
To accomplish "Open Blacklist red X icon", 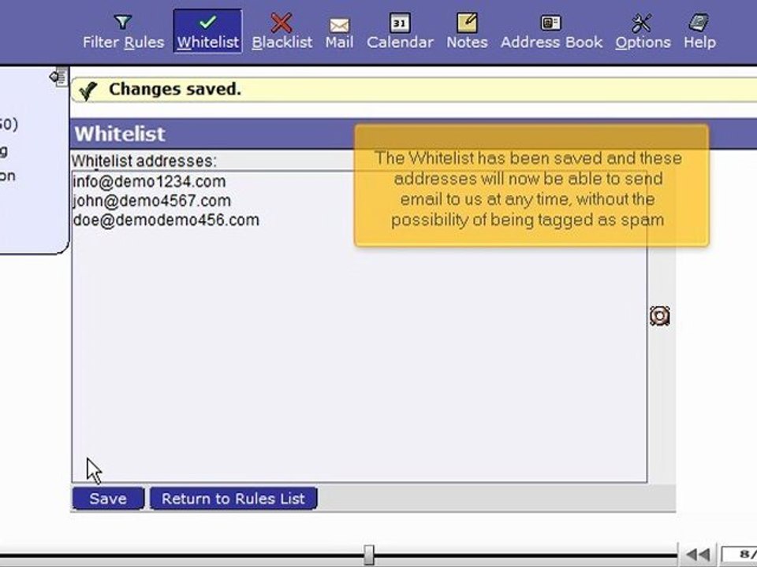I will click(x=282, y=23).
